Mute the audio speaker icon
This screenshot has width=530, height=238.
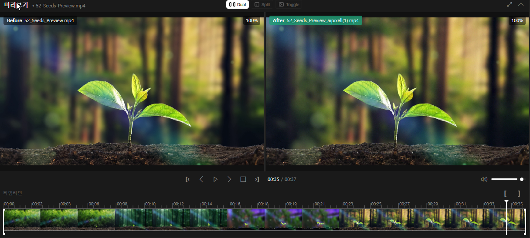[484, 179]
